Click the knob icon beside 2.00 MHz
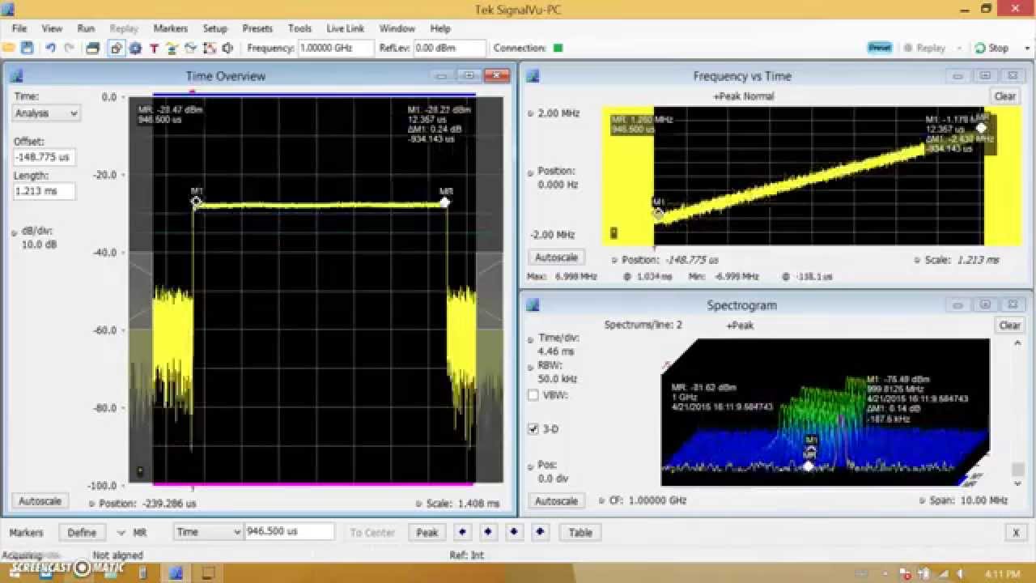Viewport: 1036px width, 583px height. [x=531, y=113]
